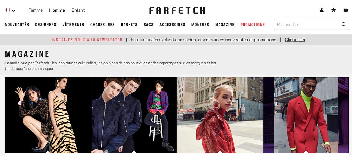The image size is (352, 156).
Task: Click the French flag icon
Action: coord(8,10)
